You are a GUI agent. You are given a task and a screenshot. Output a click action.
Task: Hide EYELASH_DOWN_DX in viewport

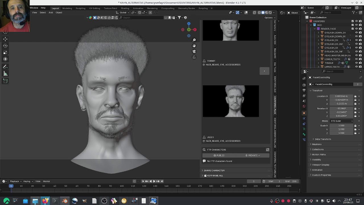coord(356,32)
